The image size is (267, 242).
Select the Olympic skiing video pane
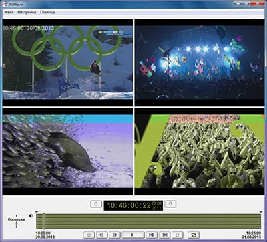(x=67, y=63)
